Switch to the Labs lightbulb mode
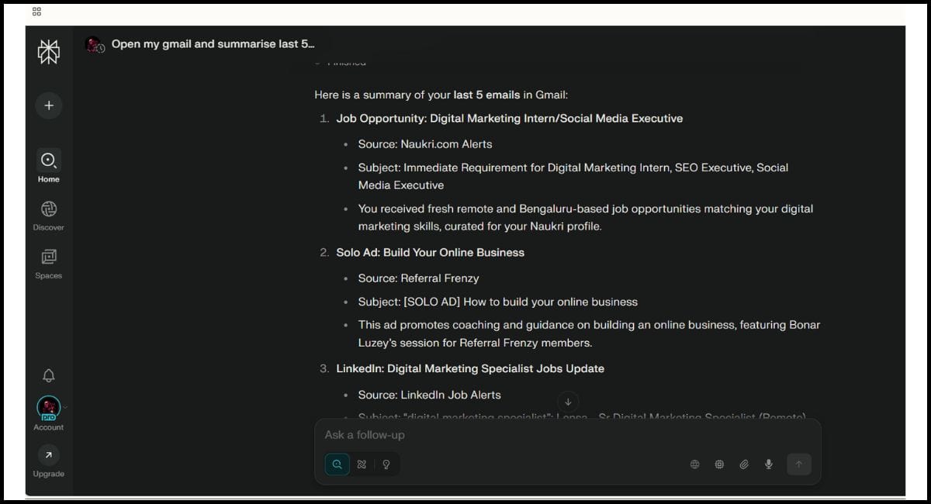Screen dimensions: 931x504 click(386, 464)
